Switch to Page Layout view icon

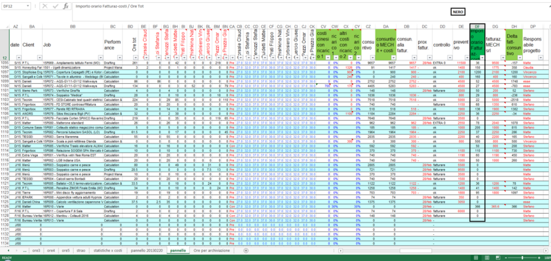tap(487, 258)
